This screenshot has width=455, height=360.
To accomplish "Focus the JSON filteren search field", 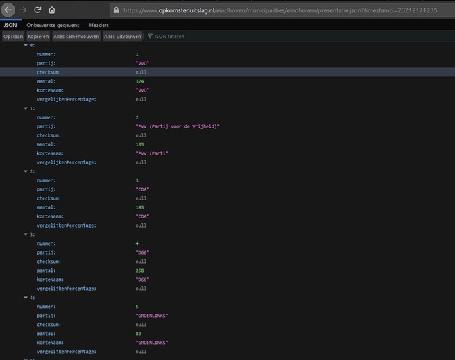I will click(180, 36).
